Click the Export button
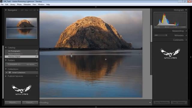The width and height of the screenshot is (192, 108). point(30,102)
